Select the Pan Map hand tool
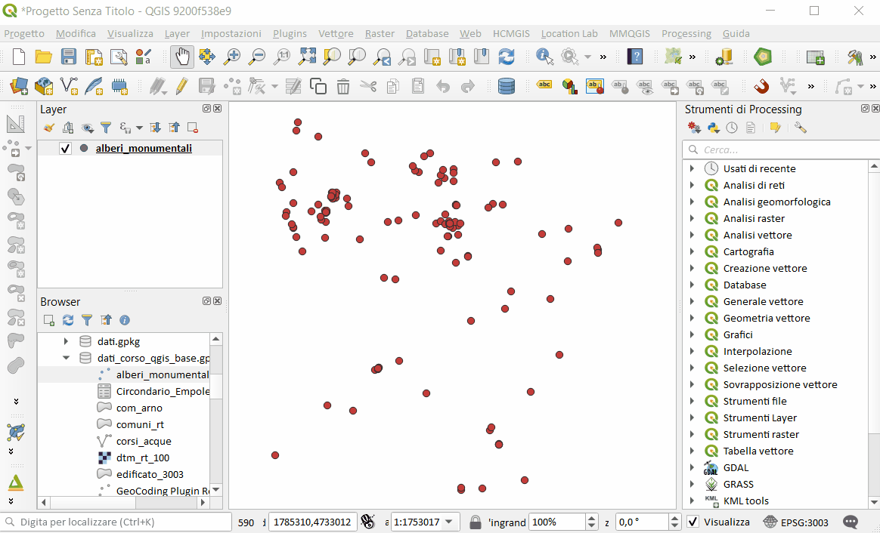The image size is (880, 533). click(x=182, y=57)
